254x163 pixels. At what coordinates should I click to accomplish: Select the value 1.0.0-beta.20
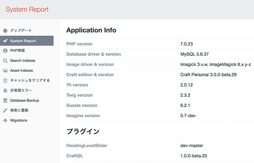tap(194, 156)
